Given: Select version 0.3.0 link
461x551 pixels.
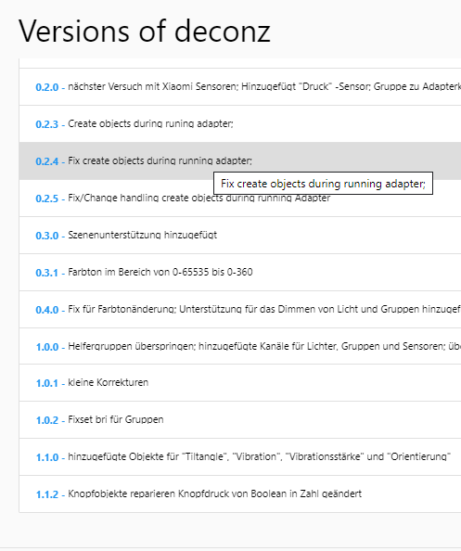Looking at the screenshot, I should pos(47,236).
